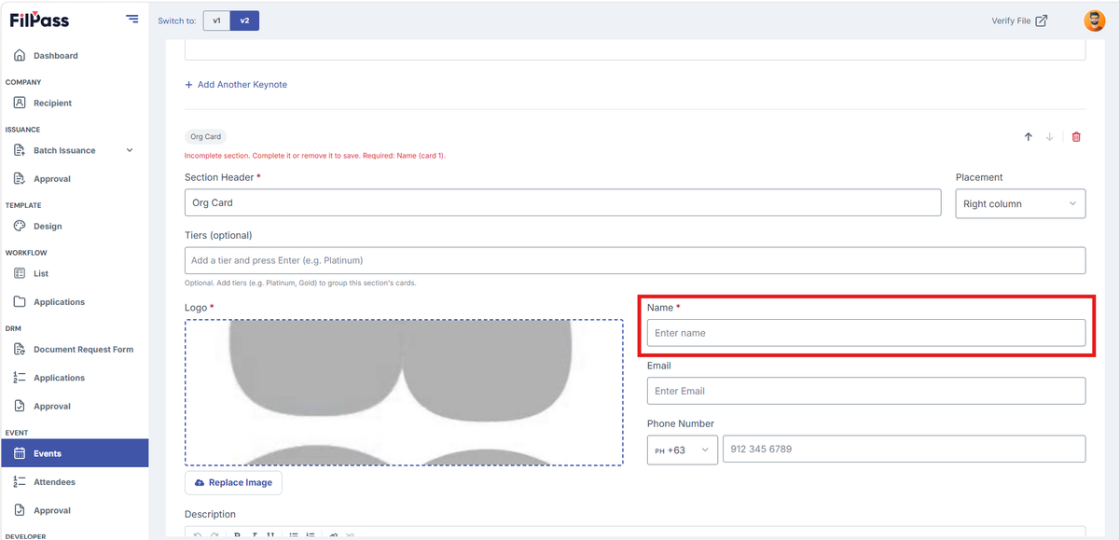The image size is (1119, 540).
Task: Open the PH +63 country code dropdown
Action: coord(683,450)
